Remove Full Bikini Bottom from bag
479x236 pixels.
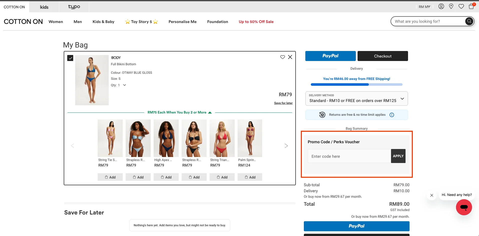[x=290, y=57]
